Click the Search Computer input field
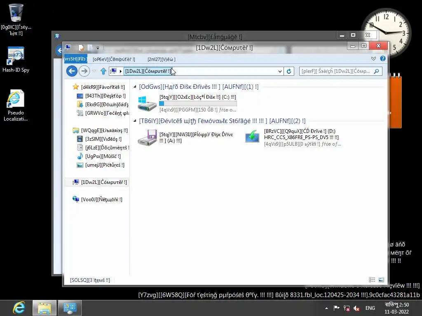The width and height of the screenshot is (422, 316). tap(336, 71)
